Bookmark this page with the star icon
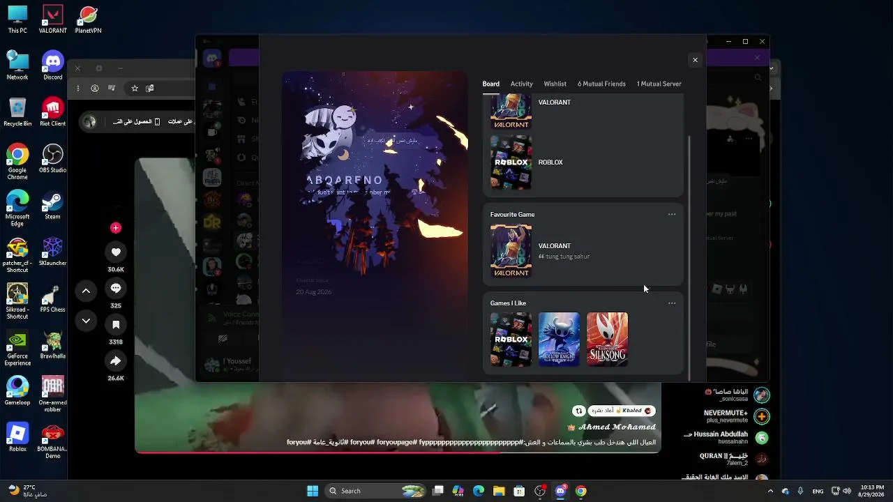The height and width of the screenshot is (502, 893). click(x=135, y=88)
